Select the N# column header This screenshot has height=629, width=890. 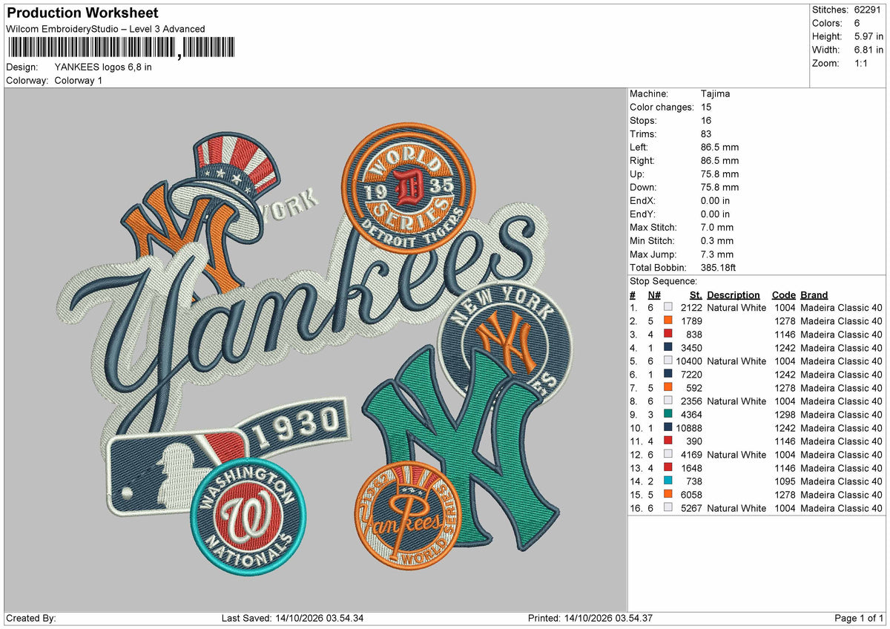(653, 294)
